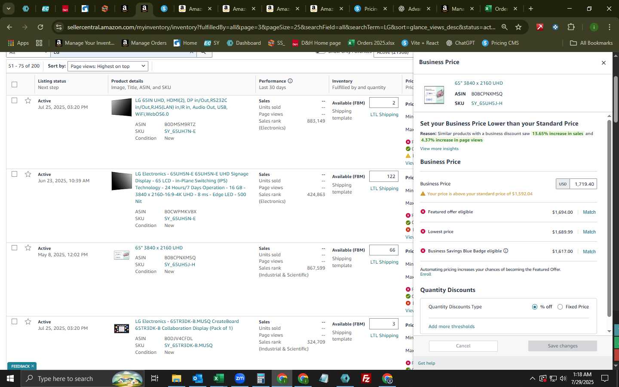This screenshot has height=387, width=619.
Task: Check the SY_65TR3DK-B.MUSQ listing checkbox
Action: 15,322
